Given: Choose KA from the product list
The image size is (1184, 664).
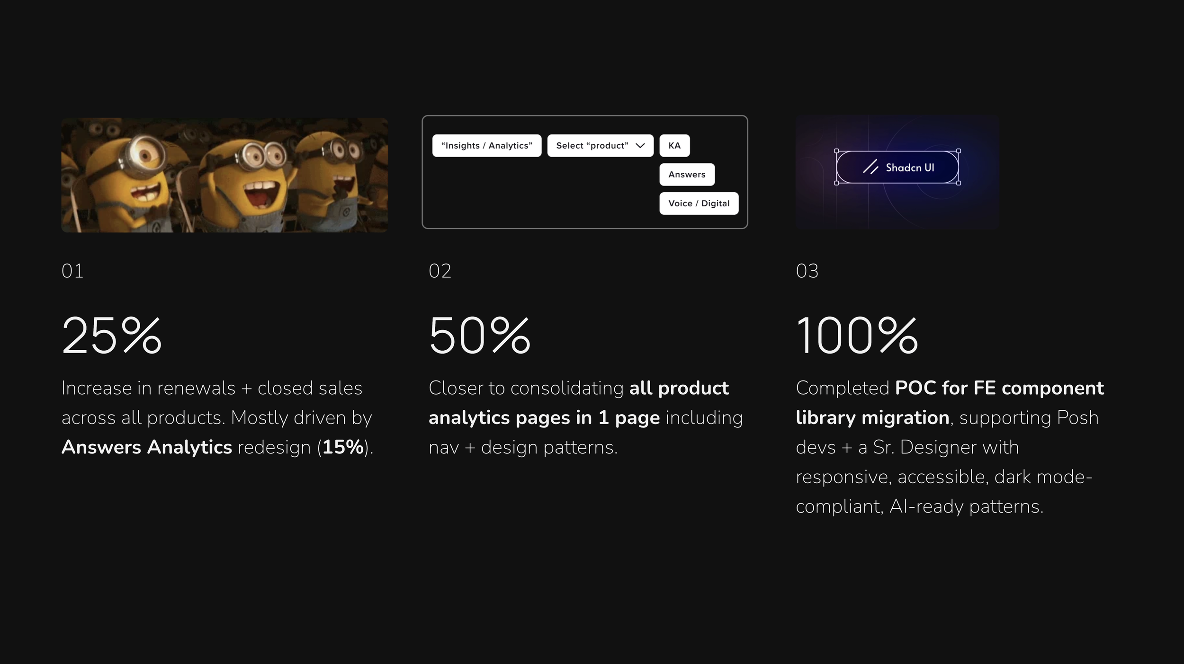Looking at the screenshot, I should [674, 146].
